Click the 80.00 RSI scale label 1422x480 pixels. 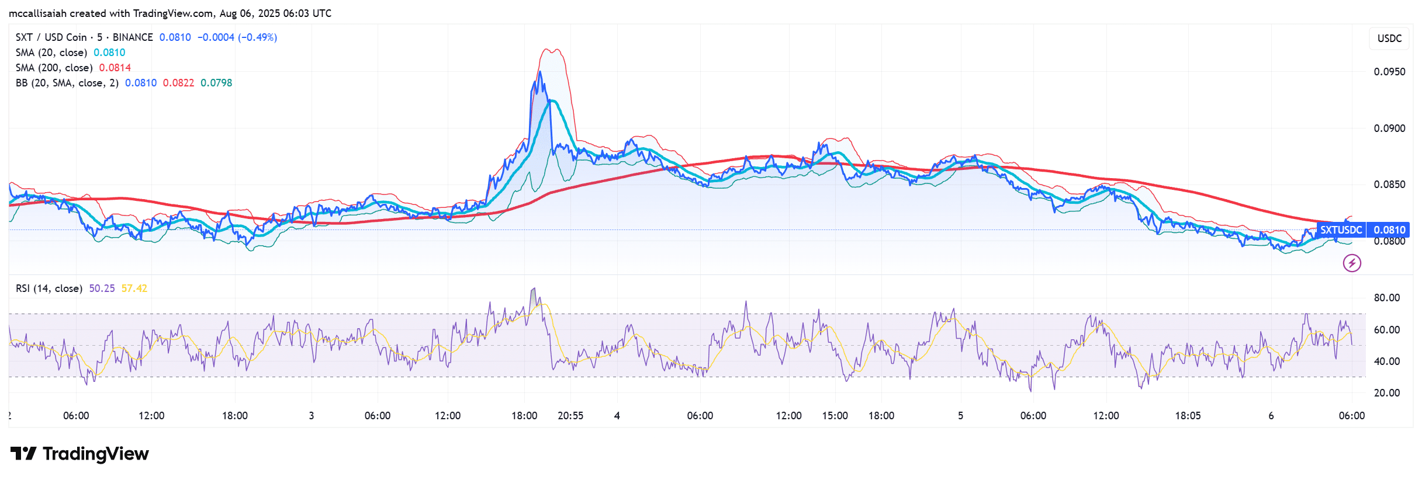pyautogui.click(x=1386, y=298)
